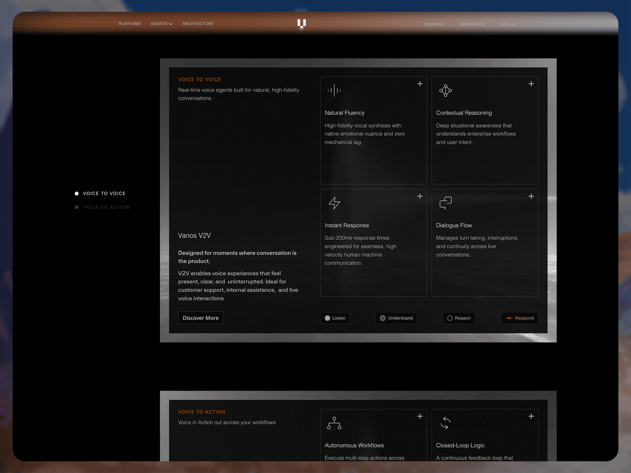Click the Dialogue Flow card title

[454, 225]
